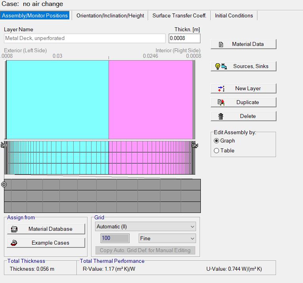Select the right interior monitor camera icon
The width and height of the screenshot is (303, 283).
(195, 145)
